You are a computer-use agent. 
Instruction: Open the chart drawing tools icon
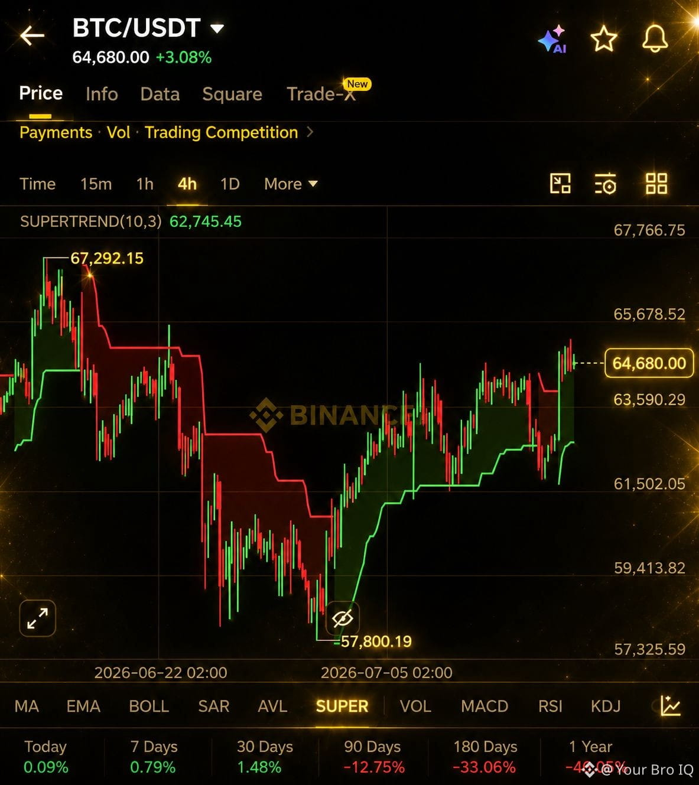560,184
